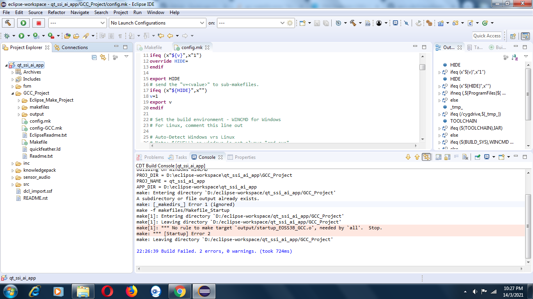
Task: Click the Next Error down arrow in Console
Action: point(408,157)
